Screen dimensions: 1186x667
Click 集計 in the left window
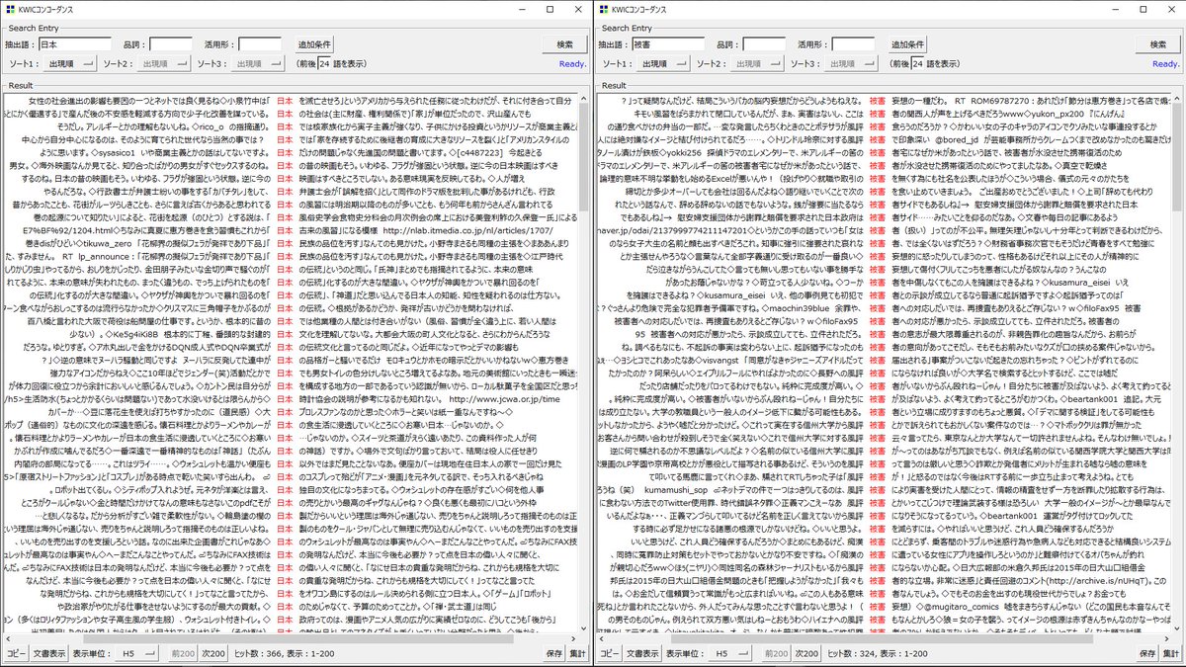[x=577, y=654]
